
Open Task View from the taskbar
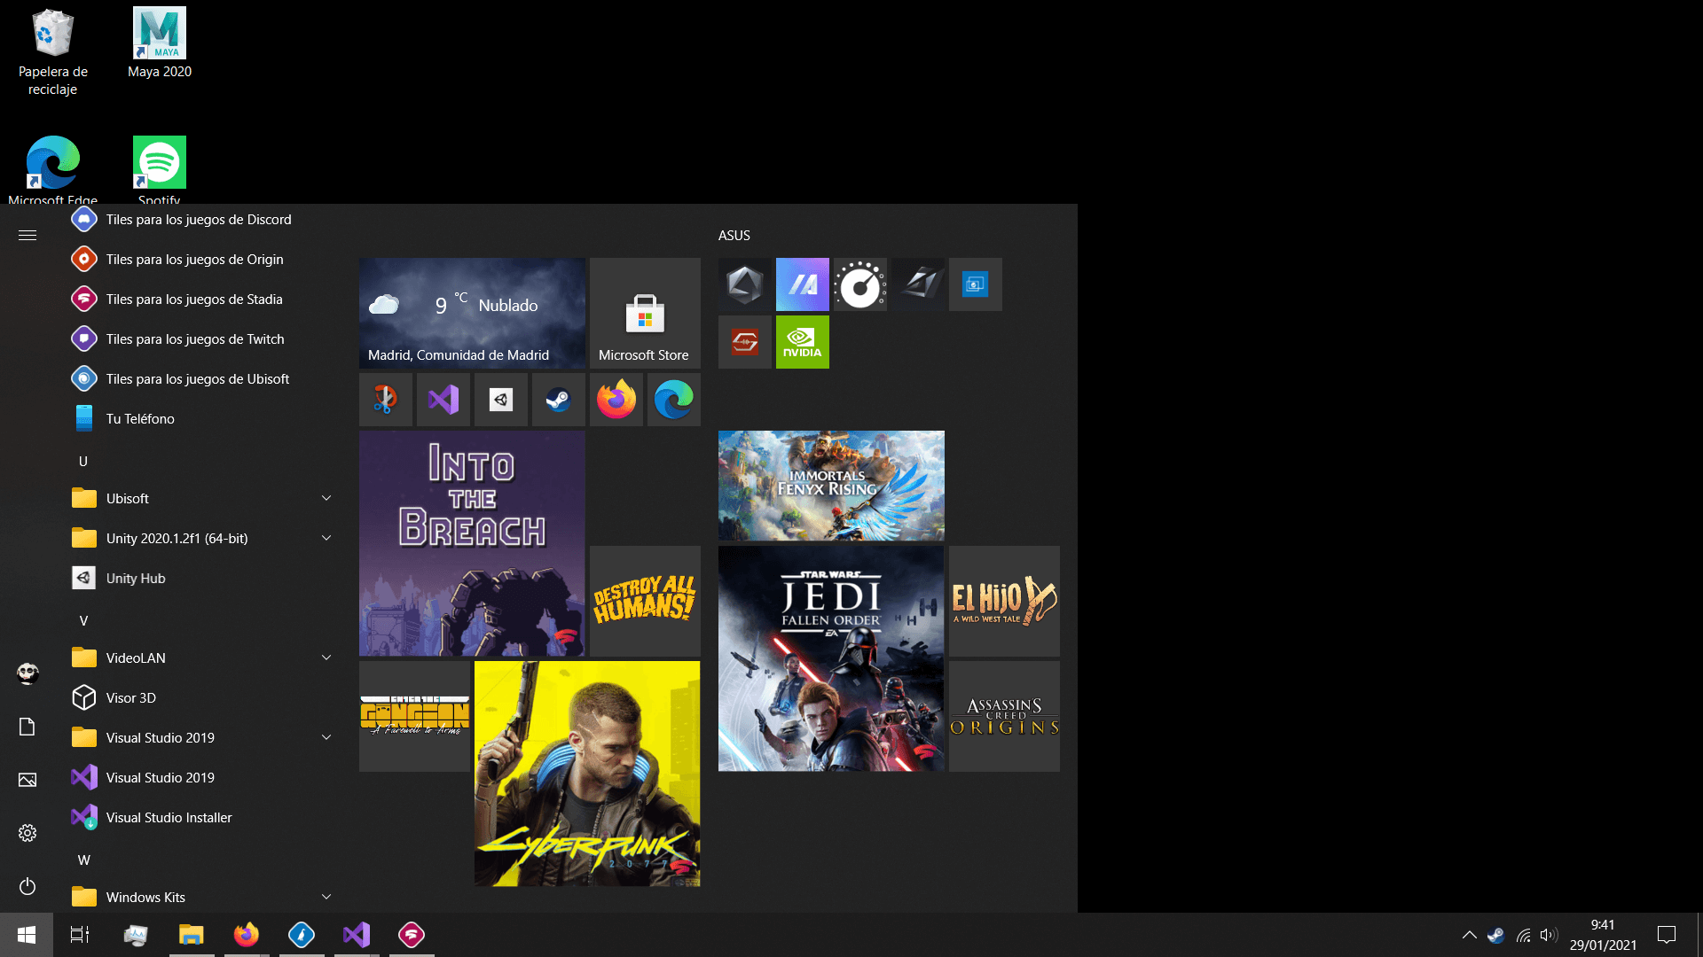pos(80,935)
